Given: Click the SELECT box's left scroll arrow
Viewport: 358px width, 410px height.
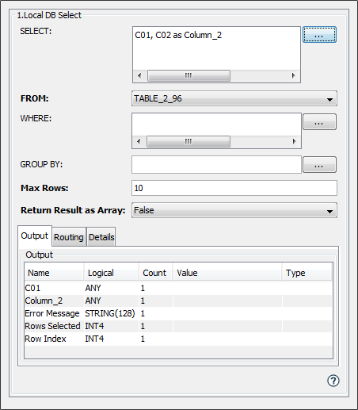Looking at the screenshot, I should [x=139, y=75].
